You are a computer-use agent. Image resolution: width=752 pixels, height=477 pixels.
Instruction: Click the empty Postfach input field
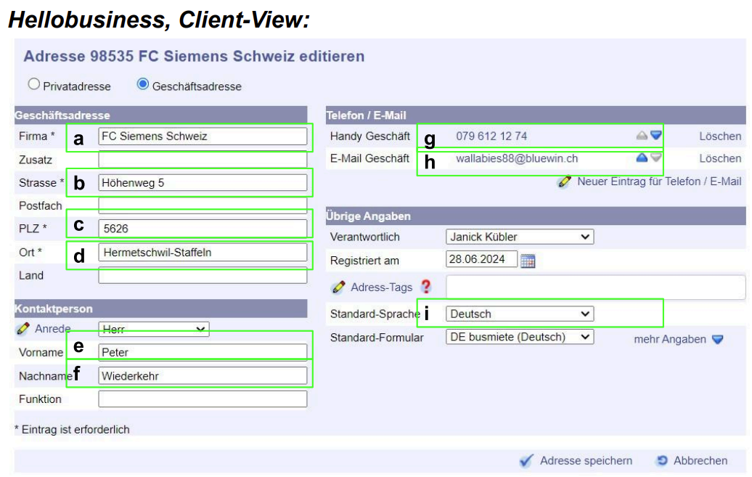coord(203,205)
